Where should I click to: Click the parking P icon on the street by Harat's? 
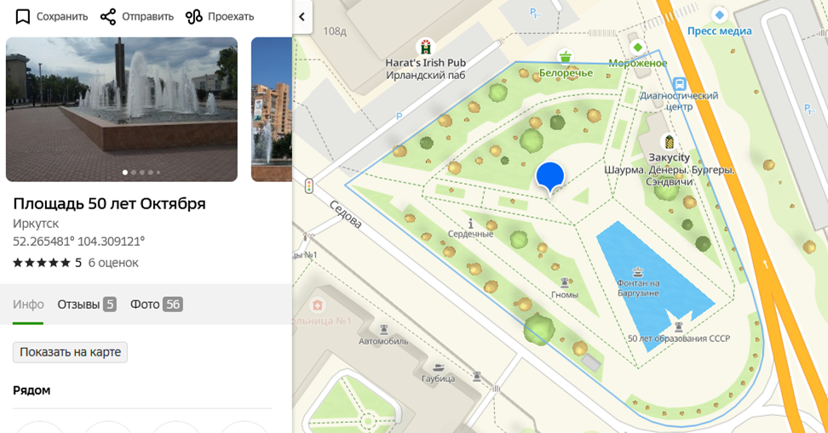click(x=400, y=116)
